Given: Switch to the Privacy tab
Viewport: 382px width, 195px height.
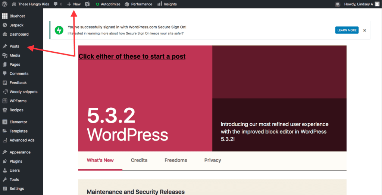Looking at the screenshot, I should (213, 160).
